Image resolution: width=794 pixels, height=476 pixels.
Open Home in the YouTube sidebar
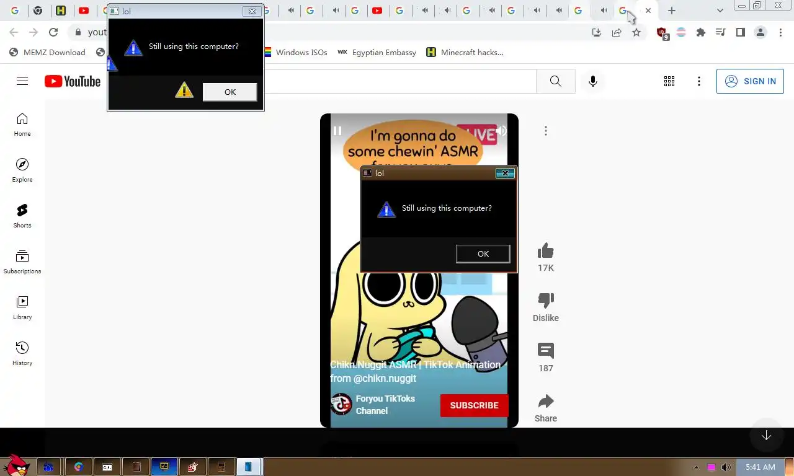coord(22,125)
